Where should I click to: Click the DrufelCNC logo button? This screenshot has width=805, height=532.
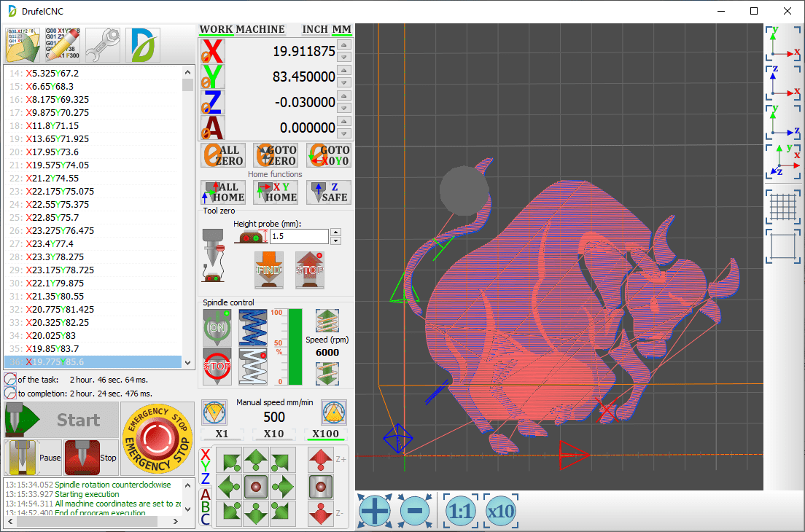pos(143,45)
